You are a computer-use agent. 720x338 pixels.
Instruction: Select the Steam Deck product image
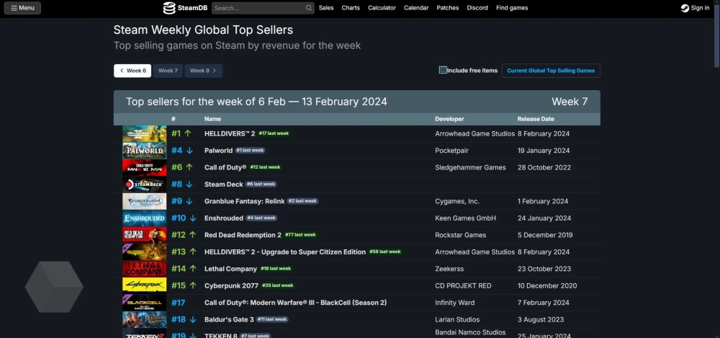(144, 184)
